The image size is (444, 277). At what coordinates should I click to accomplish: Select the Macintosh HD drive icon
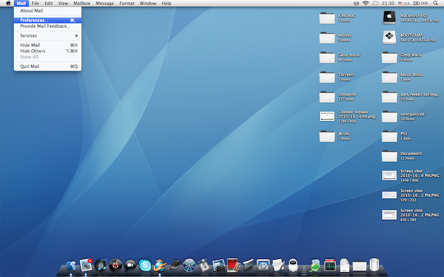point(389,17)
